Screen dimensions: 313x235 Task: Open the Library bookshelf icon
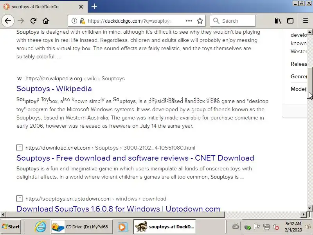(278, 21)
